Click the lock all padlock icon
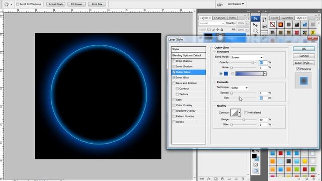The width and height of the screenshot is (322, 181). (222, 30)
